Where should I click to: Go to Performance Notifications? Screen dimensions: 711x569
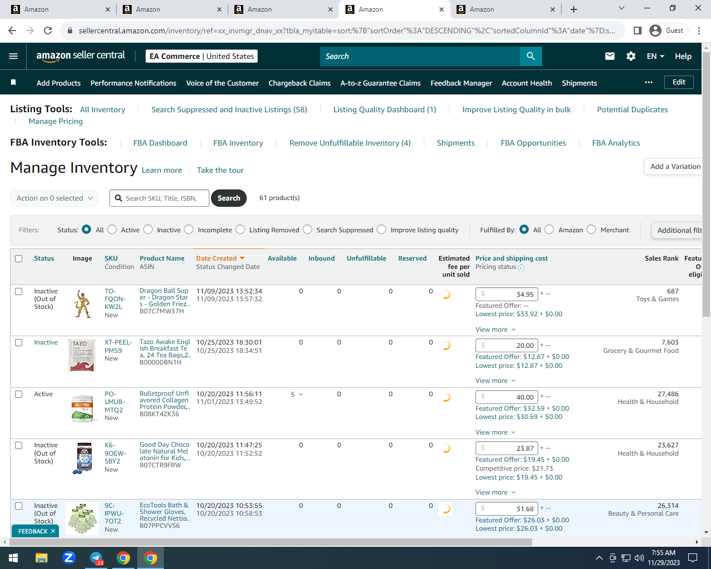tap(133, 83)
